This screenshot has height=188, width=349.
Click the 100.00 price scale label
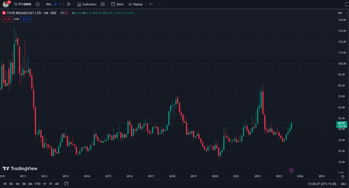coord(342,64)
